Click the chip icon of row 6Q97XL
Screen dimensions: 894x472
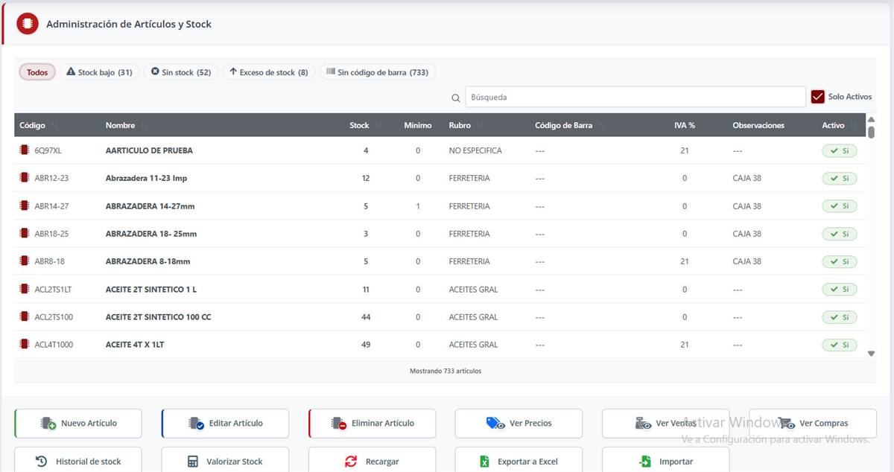[25, 150]
